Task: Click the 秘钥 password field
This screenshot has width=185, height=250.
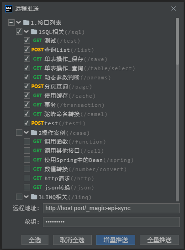Action: click(111, 222)
